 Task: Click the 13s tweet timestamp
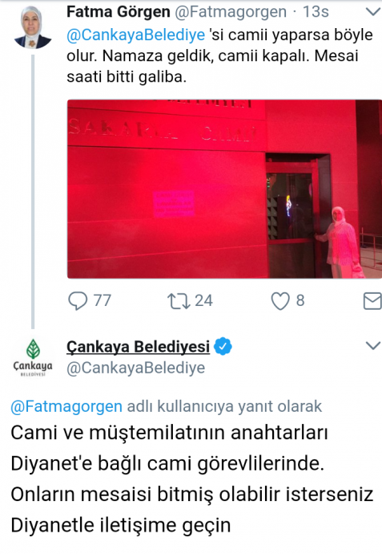point(316,12)
